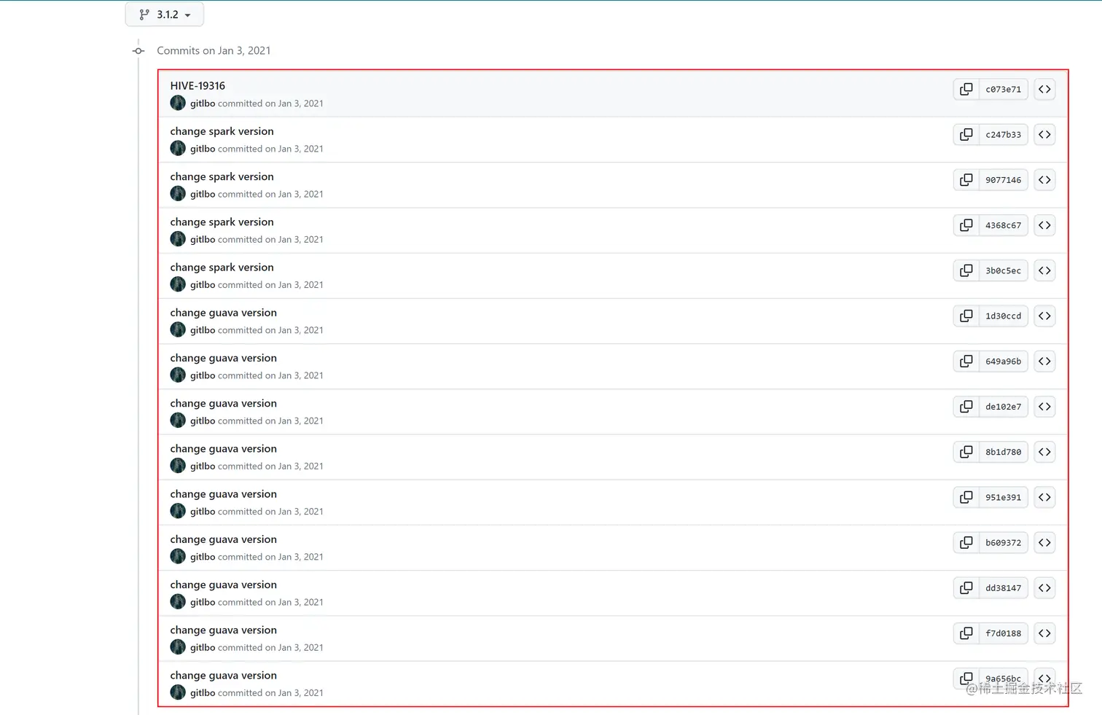Copy full SHA for commit f7d0188
The width and height of the screenshot is (1102, 715).
pos(966,633)
